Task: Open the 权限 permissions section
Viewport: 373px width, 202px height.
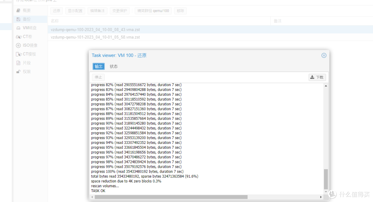Action: click(x=26, y=72)
